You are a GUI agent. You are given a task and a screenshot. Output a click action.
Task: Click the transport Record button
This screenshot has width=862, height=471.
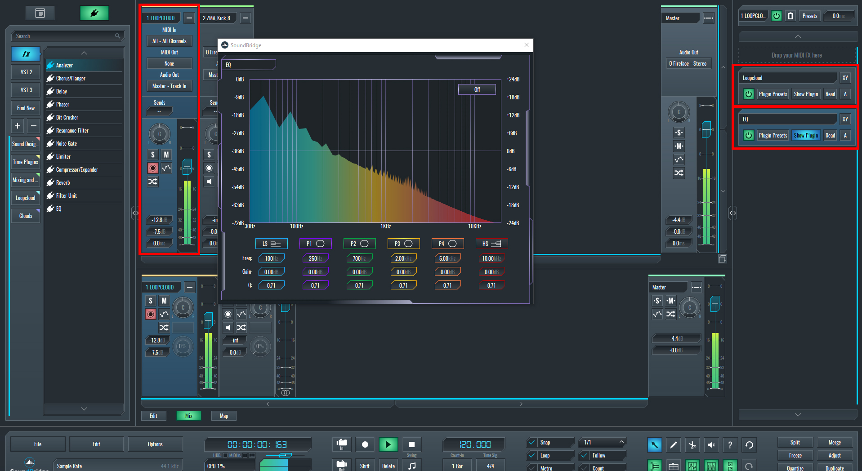coord(365,444)
